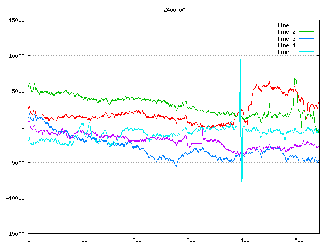This screenshot has height=247, width=329.
Task: Click the 15000 y-axis tick label
Action: 16,20
